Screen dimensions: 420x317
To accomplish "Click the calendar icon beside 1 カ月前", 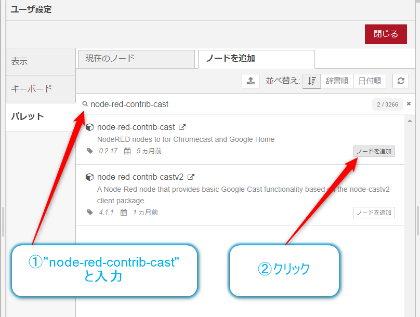I will [x=124, y=213].
